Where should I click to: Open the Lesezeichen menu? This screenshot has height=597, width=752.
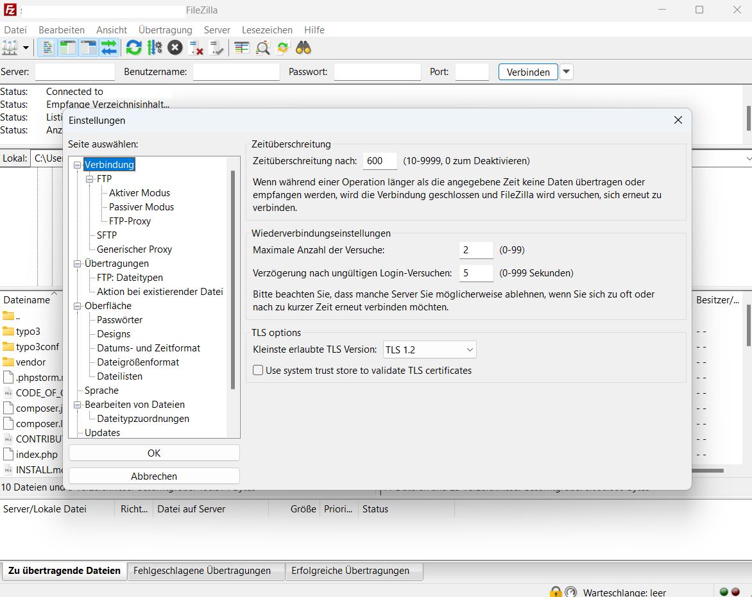pyautogui.click(x=267, y=29)
